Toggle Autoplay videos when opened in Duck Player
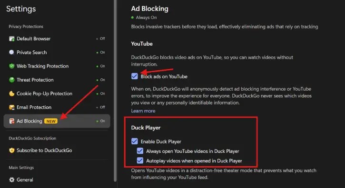The height and width of the screenshot is (188, 345). pos(140,160)
